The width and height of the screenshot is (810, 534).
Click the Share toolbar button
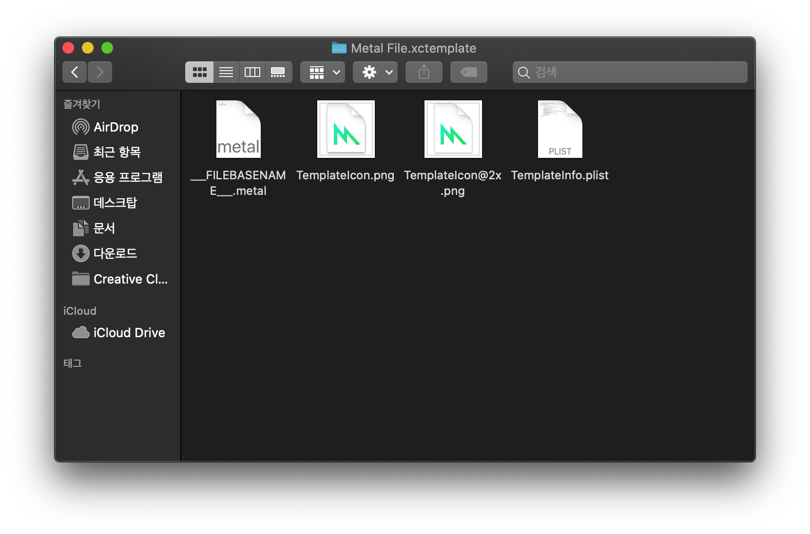424,72
